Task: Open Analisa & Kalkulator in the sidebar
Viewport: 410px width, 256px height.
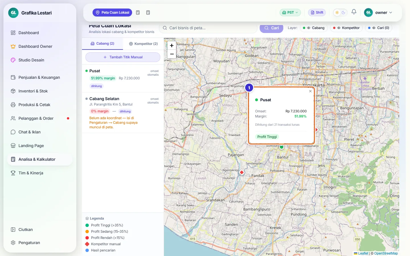Action: 40,159
